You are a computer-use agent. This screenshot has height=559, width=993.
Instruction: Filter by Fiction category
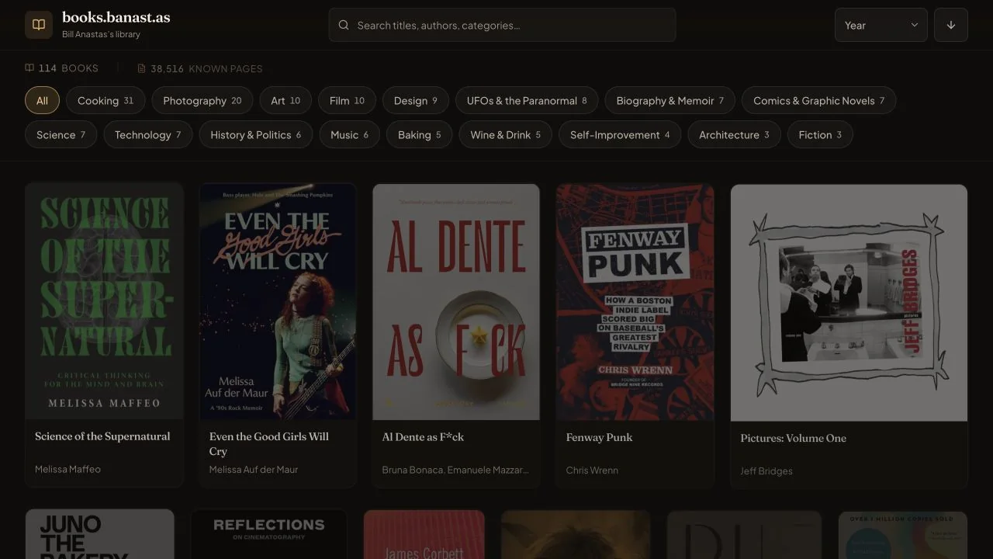(x=820, y=134)
